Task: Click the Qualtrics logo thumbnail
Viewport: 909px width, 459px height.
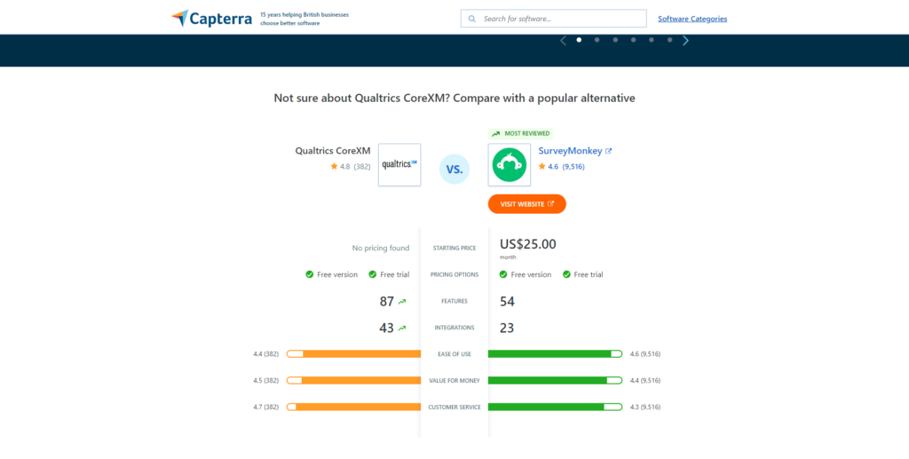Action: coord(399,164)
